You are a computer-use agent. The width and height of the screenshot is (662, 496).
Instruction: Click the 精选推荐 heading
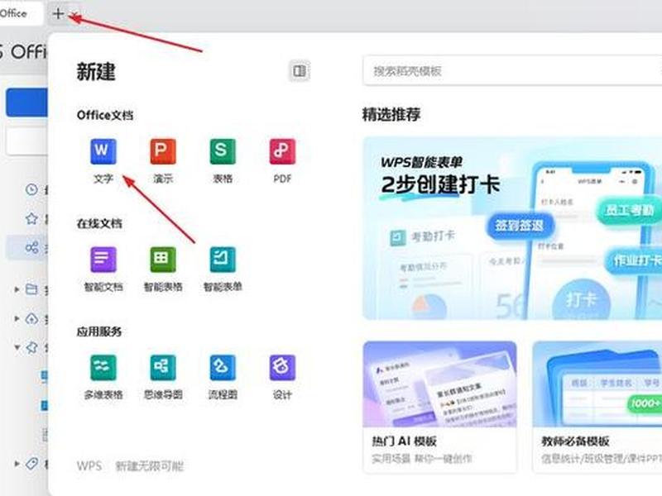(391, 115)
